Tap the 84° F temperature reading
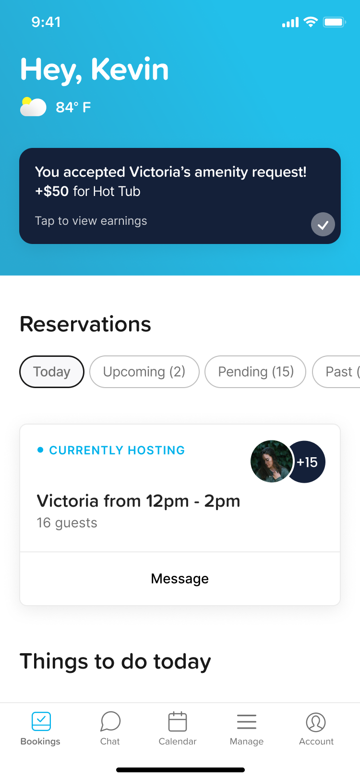Viewport: 360px width, 780px height. (x=73, y=107)
